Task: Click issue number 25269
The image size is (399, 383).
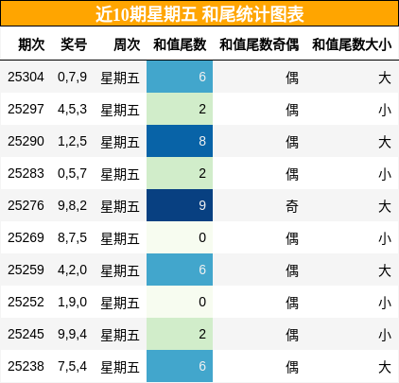Action: tap(26, 237)
